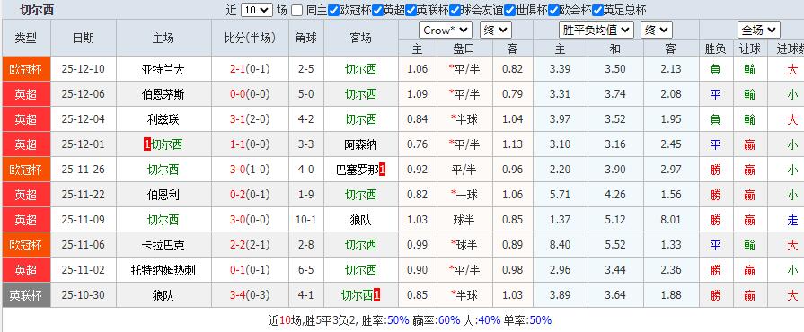The height and width of the screenshot is (332, 804).
Task: Open the recent matches count dropdown showing 10
Action: coord(256,10)
